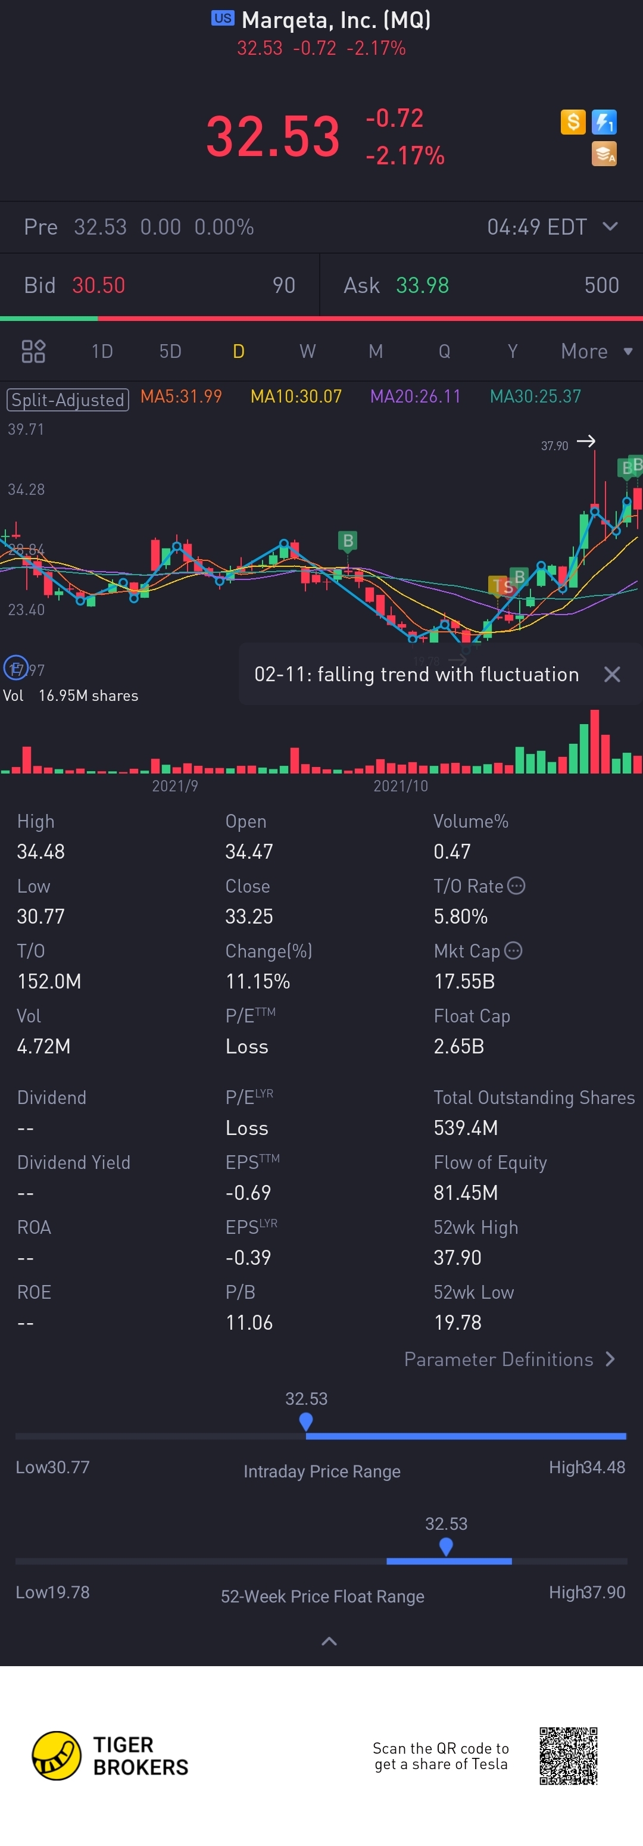Collapse the stock details panel
643x1846 pixels.
329,1641
